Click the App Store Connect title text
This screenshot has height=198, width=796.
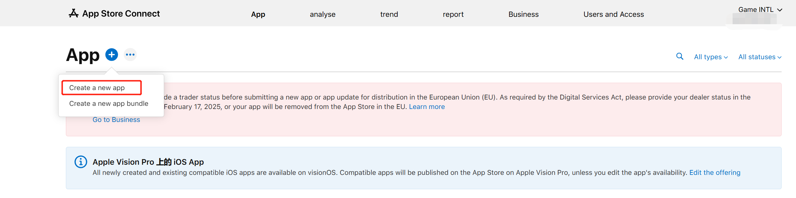[x=121, y=14]
